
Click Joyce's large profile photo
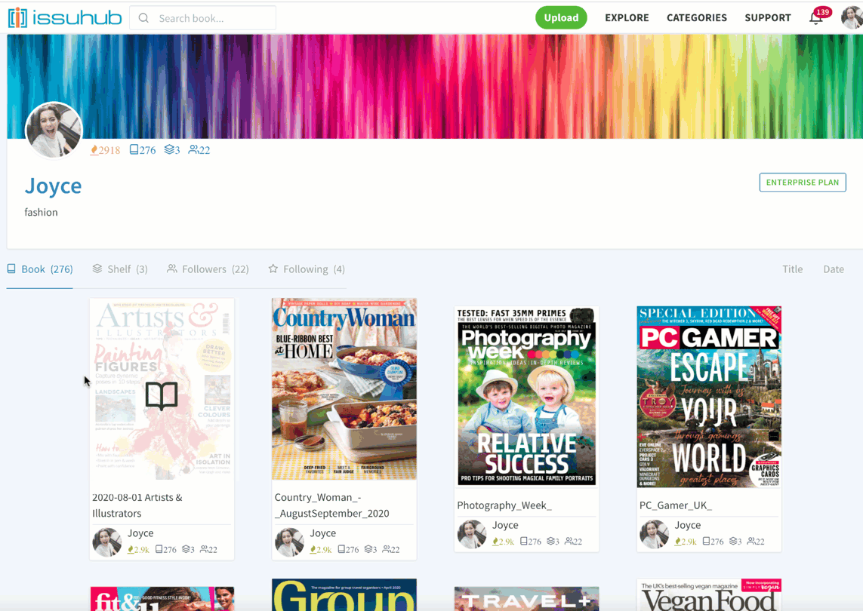coord(54,130)
